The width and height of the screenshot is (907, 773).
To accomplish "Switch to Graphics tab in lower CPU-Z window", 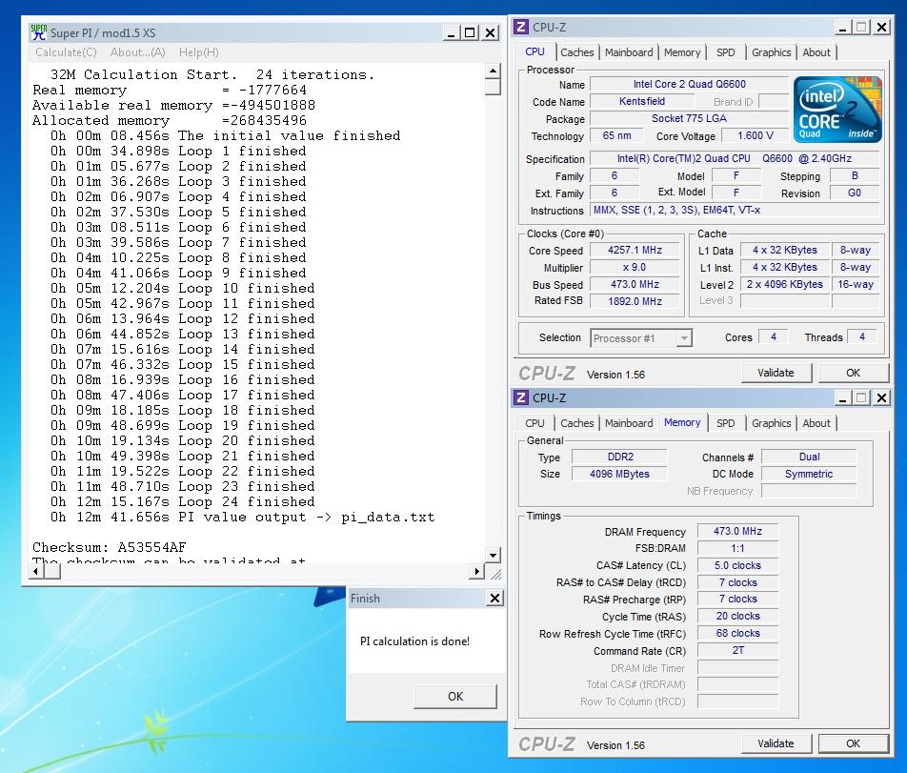I will (771, 423).
